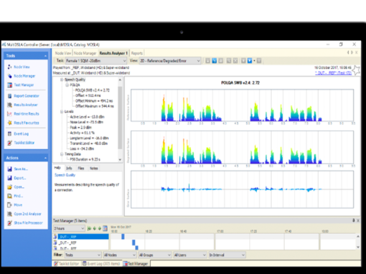Collapse the Tools panel header
366x274 pixels.
click(x=45, y=56)
